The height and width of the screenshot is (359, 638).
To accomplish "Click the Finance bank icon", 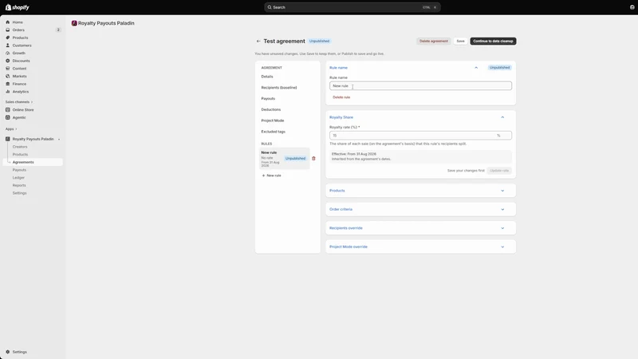I will tap(8, 84).
